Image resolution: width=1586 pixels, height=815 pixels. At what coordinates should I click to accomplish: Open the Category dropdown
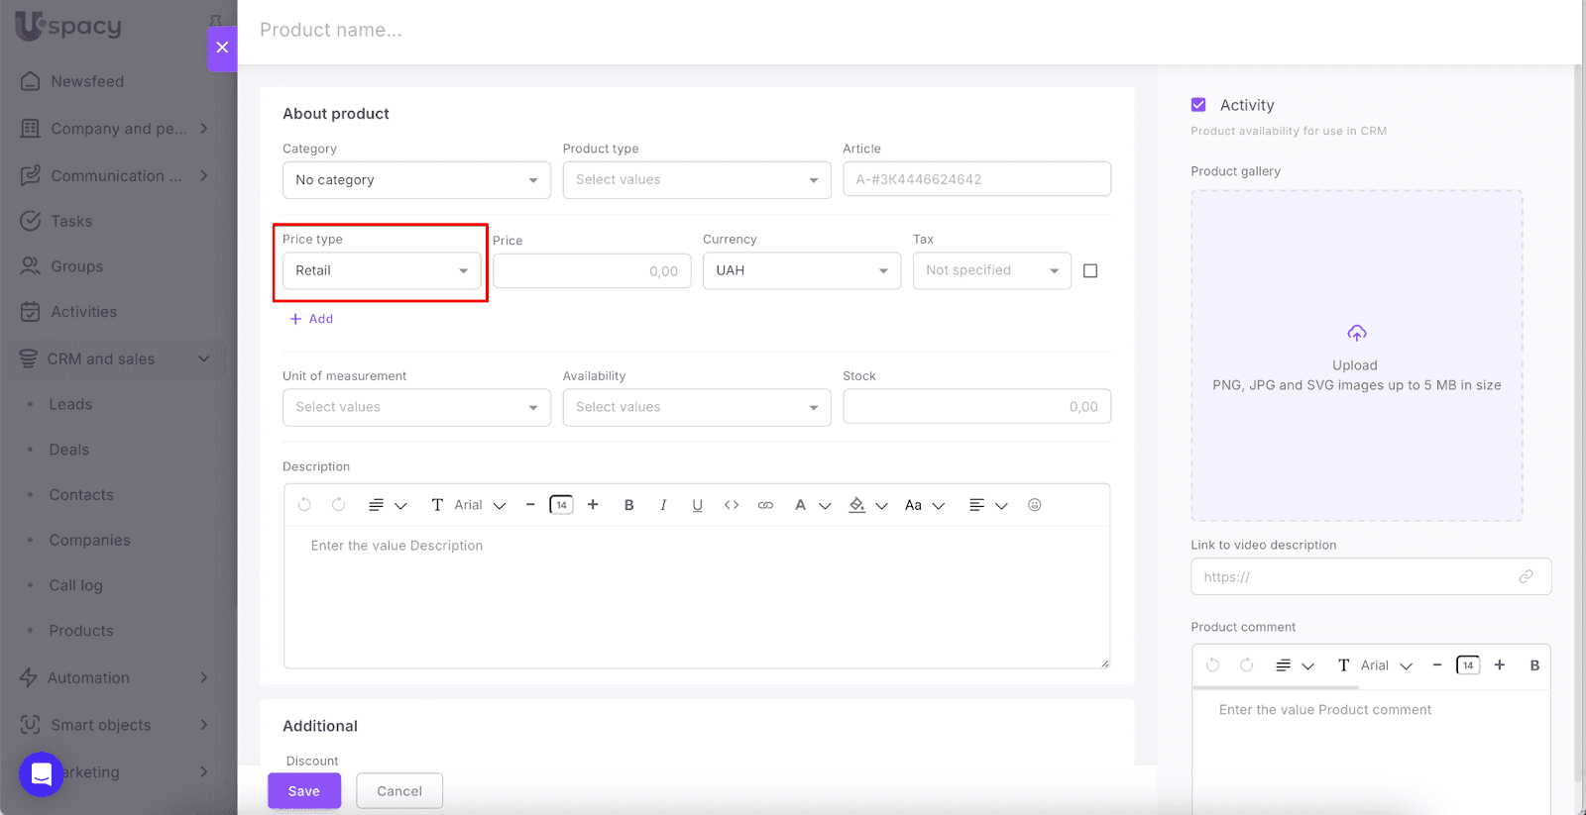click(416, 180)
